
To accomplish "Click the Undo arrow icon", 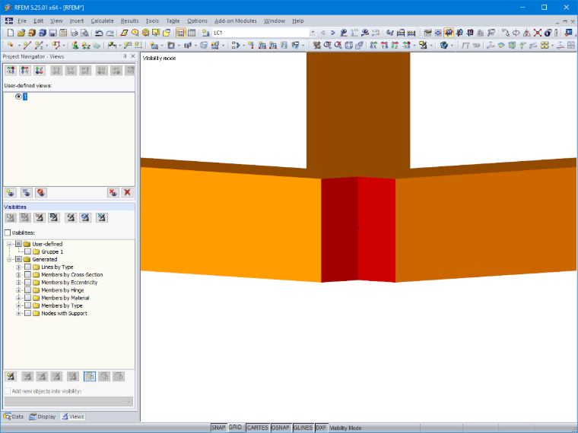I will pyautogui.click(x=98, y=33).
